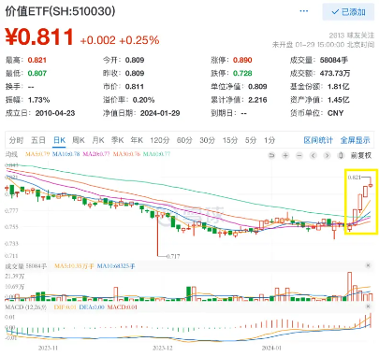Click the MA30 moving average legend
Screen dimensions: 379x356
click(x=126, y=154)
